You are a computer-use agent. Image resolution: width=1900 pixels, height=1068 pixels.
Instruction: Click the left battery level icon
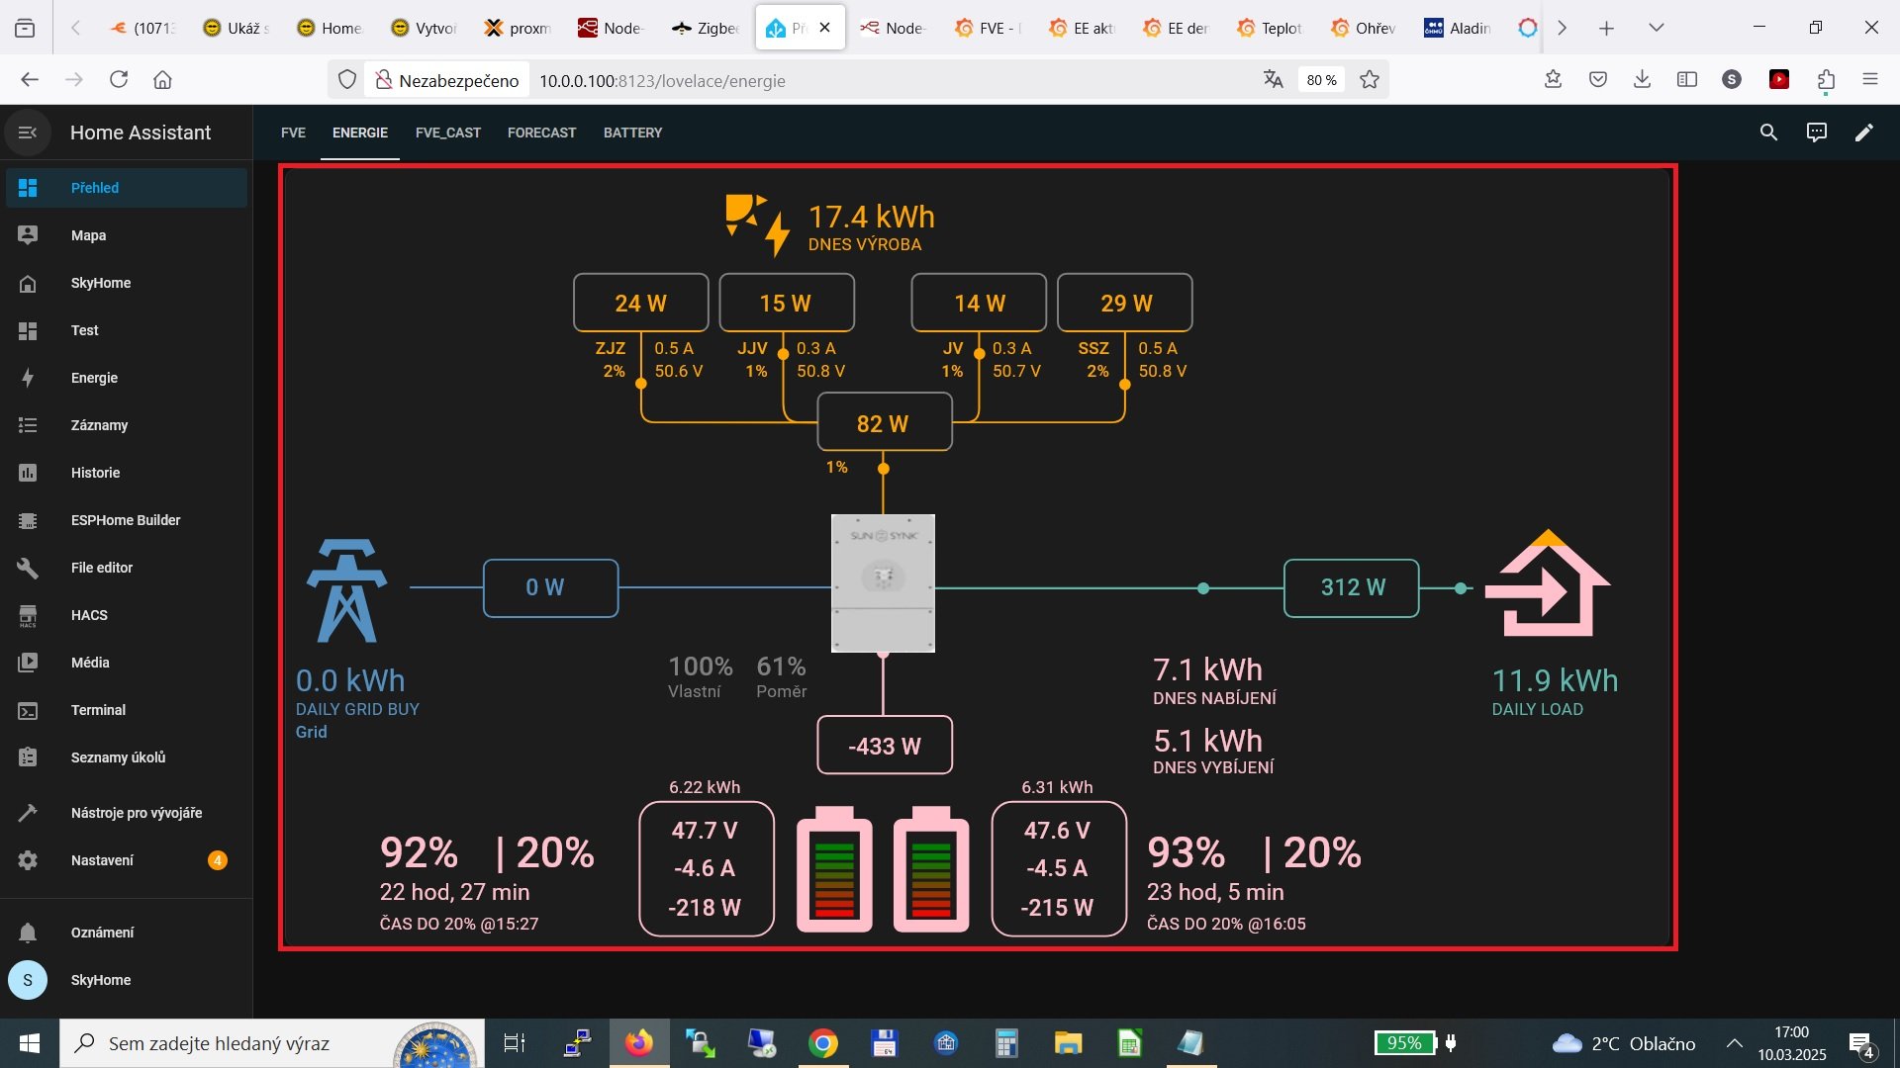834,869
